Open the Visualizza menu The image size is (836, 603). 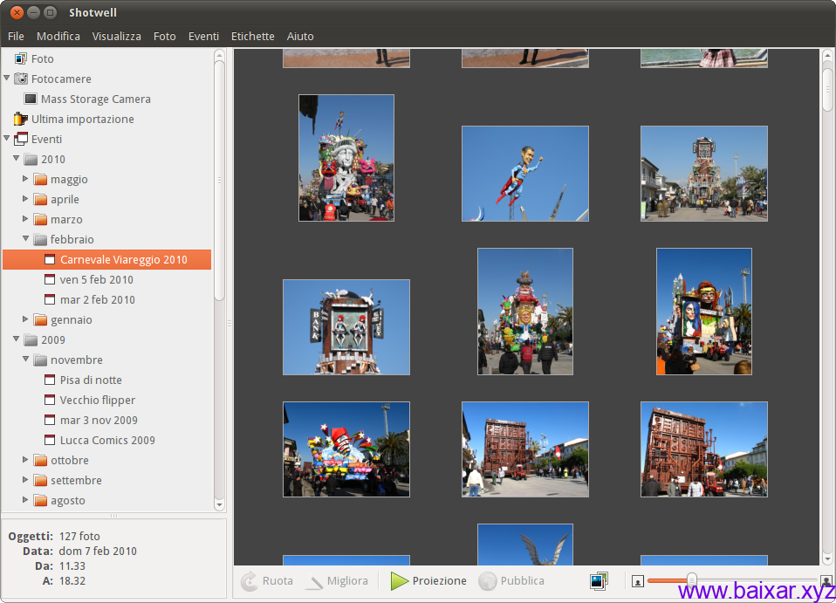coord(116,36)
